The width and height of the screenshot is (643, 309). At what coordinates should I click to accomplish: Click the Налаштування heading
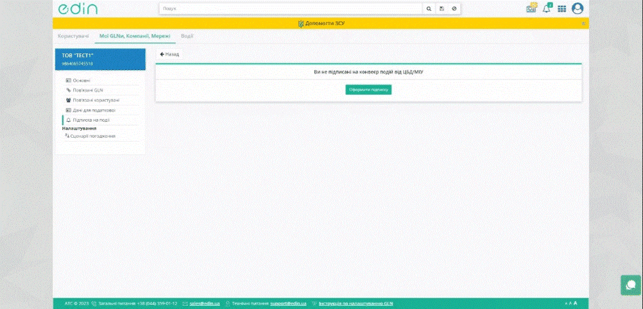coord(79,128)
